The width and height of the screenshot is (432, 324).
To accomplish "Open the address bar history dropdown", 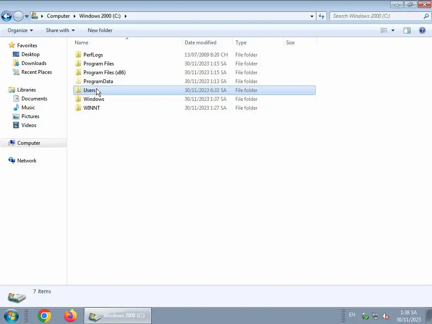I will 312,16.
